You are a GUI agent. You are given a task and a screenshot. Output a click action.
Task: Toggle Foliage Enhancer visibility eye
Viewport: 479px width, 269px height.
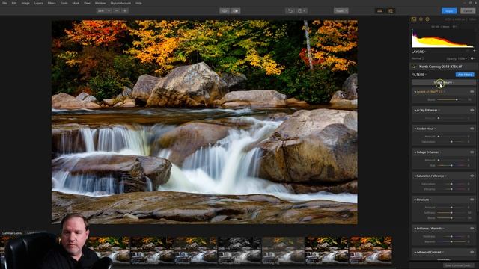(x=472, y=152)
